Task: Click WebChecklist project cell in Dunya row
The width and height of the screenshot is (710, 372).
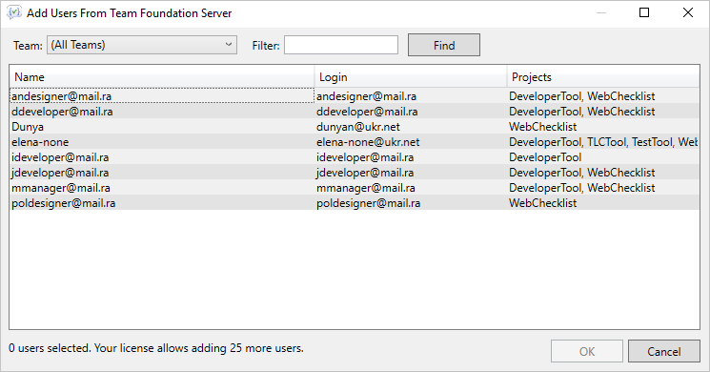Action: click(543, 127)
